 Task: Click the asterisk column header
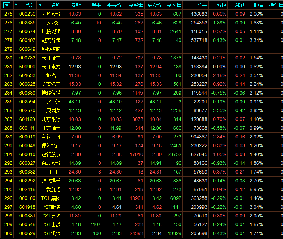(x=16, y=4)
